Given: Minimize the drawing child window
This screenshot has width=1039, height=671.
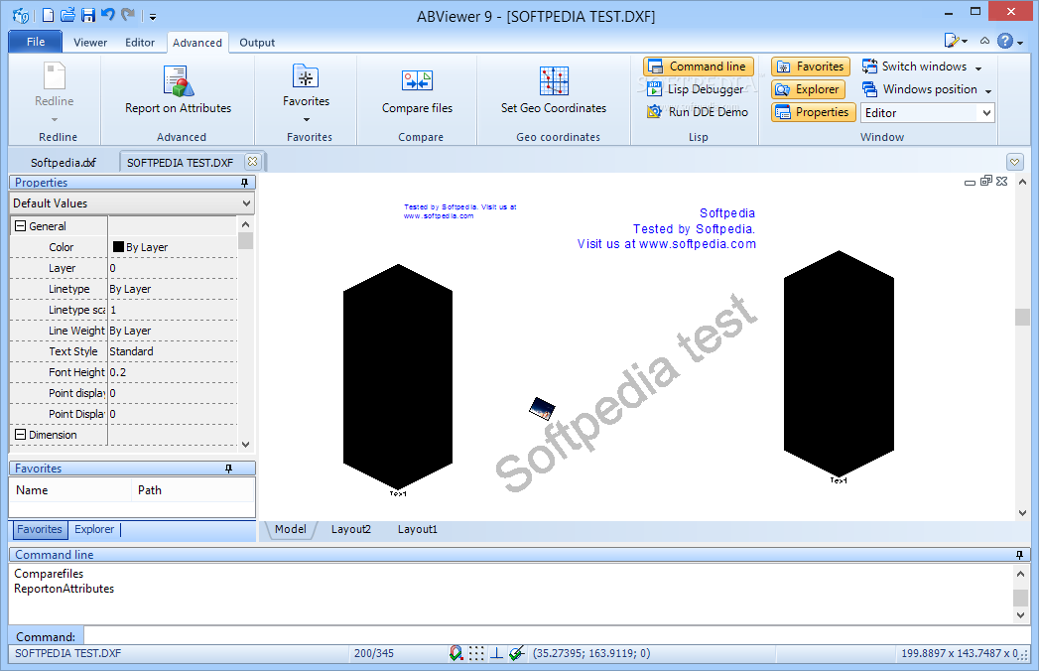Looking at the screenshot, I should point(971,182).
